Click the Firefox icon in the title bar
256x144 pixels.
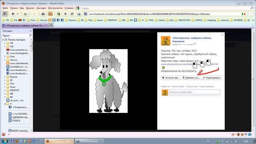coord(3,3)
